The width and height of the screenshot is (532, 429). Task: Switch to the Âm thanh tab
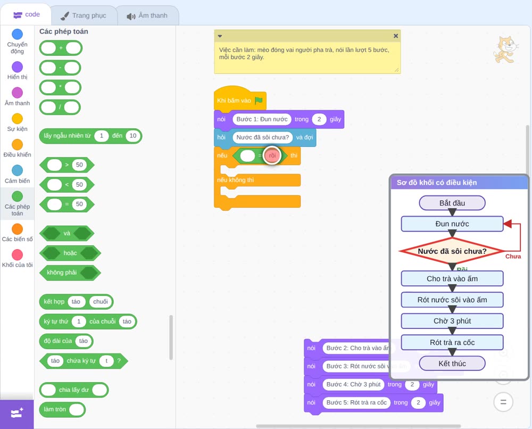pos(147,15)
